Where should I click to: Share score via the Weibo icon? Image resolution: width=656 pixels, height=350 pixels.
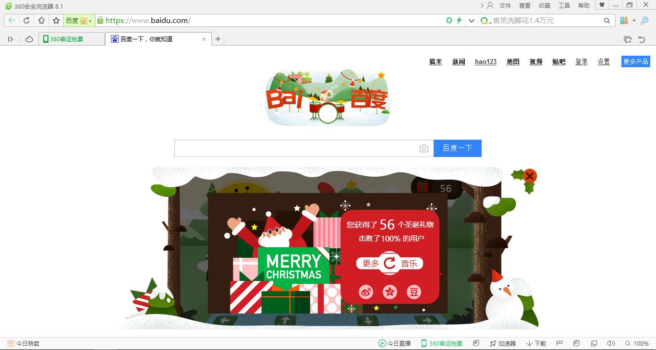366,291
